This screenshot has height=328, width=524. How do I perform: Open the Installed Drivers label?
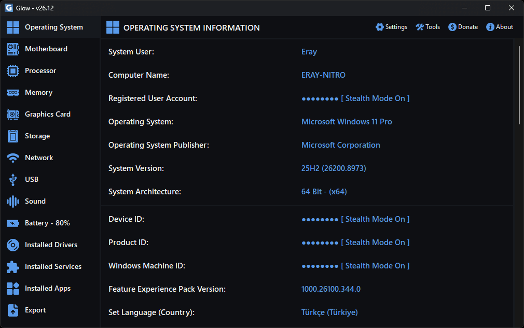pyautogui.click(x=51, y=245)
